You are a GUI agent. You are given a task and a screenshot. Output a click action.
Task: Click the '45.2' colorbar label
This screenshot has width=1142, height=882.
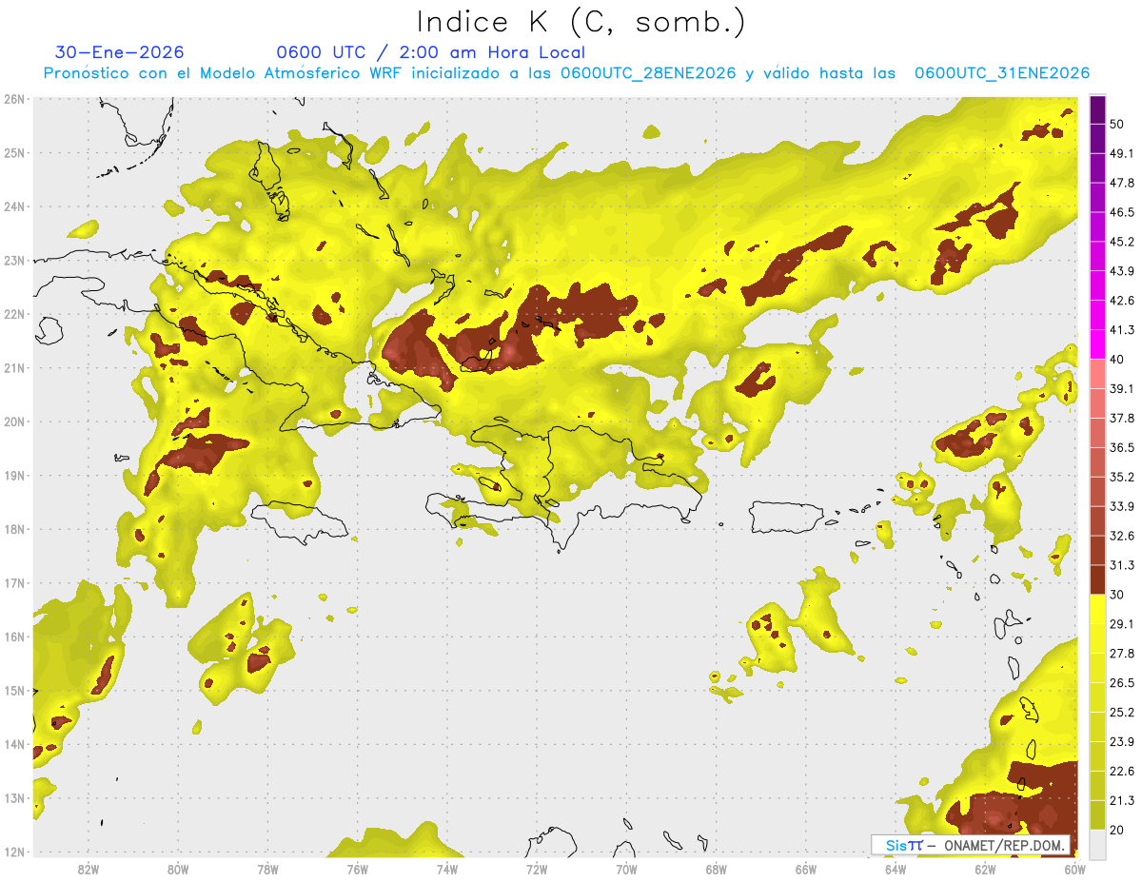click(1122, 242)
